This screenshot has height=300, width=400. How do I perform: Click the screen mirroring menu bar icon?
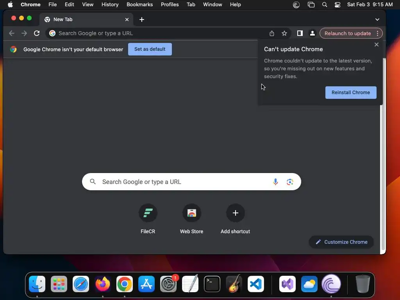[311, 5]
